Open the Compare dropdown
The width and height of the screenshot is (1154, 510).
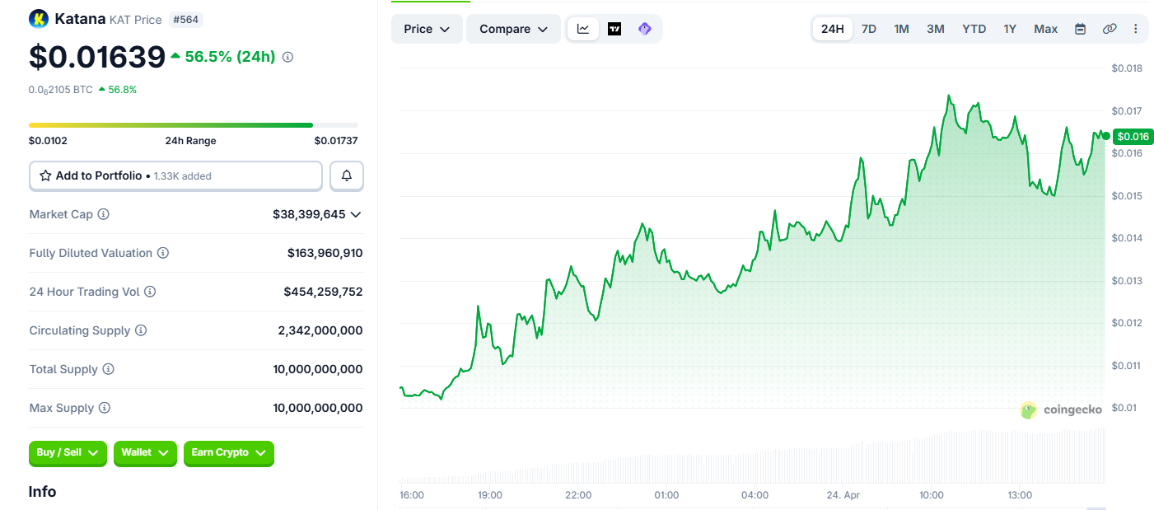513,29
